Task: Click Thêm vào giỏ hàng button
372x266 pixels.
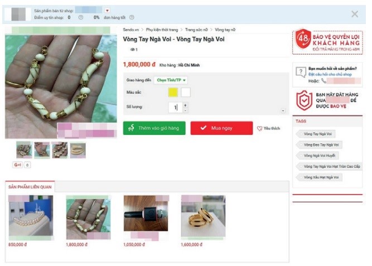Action: (x=154, y=128)
